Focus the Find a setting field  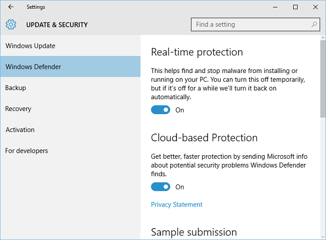(x=256, y=25)
